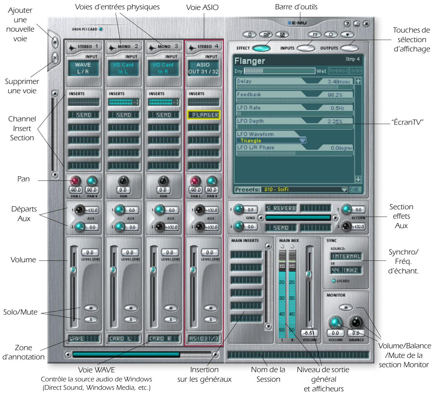Save the session with the floppy disk button
Image resolution: width=433 pixels, height=395 pixels.
click(x=282, y=34)
